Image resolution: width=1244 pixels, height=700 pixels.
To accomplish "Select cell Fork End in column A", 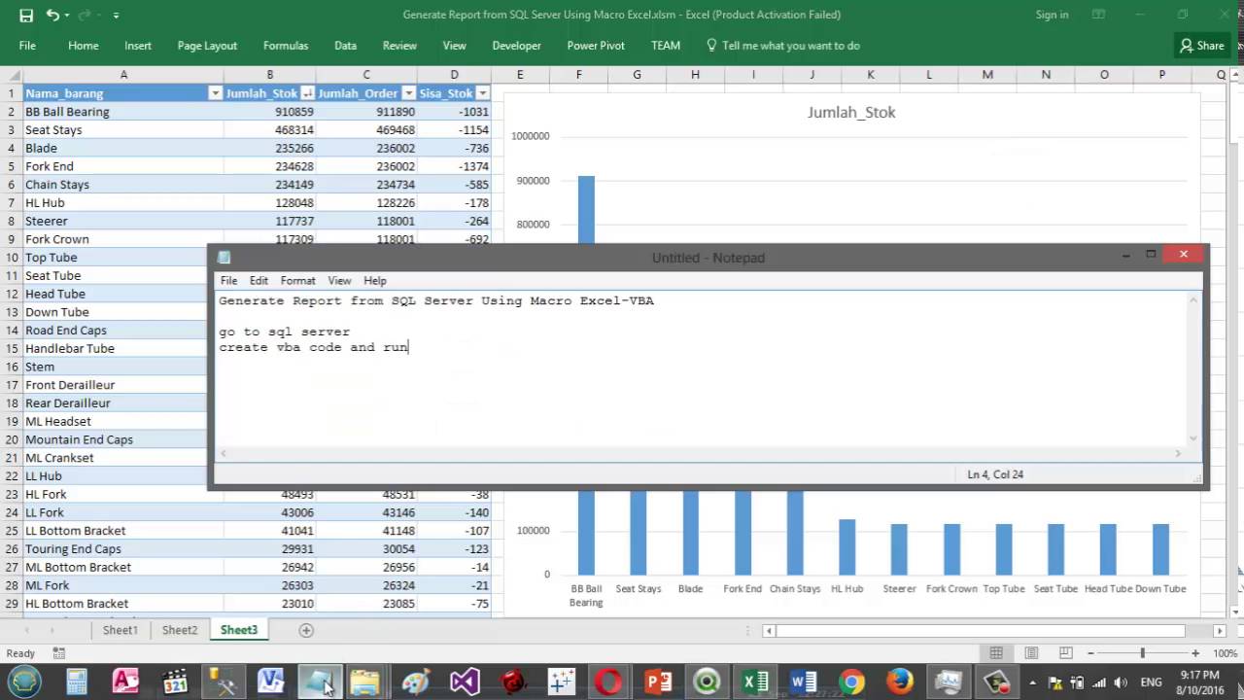I will click(x=123, y=166).
